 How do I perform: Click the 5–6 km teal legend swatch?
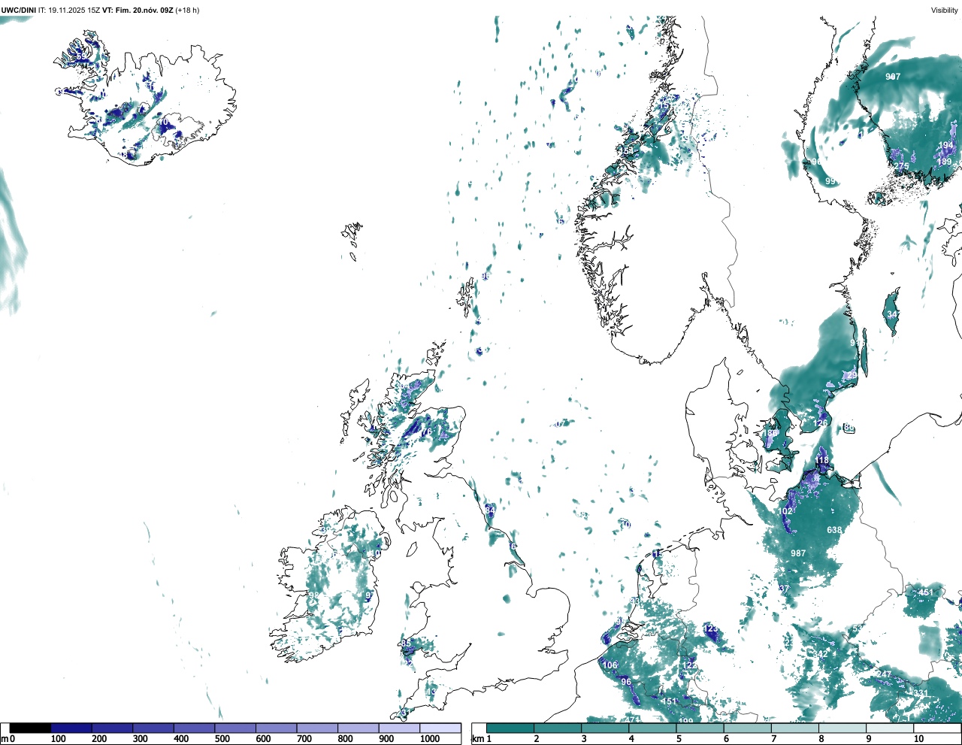[x=700, y=728]
